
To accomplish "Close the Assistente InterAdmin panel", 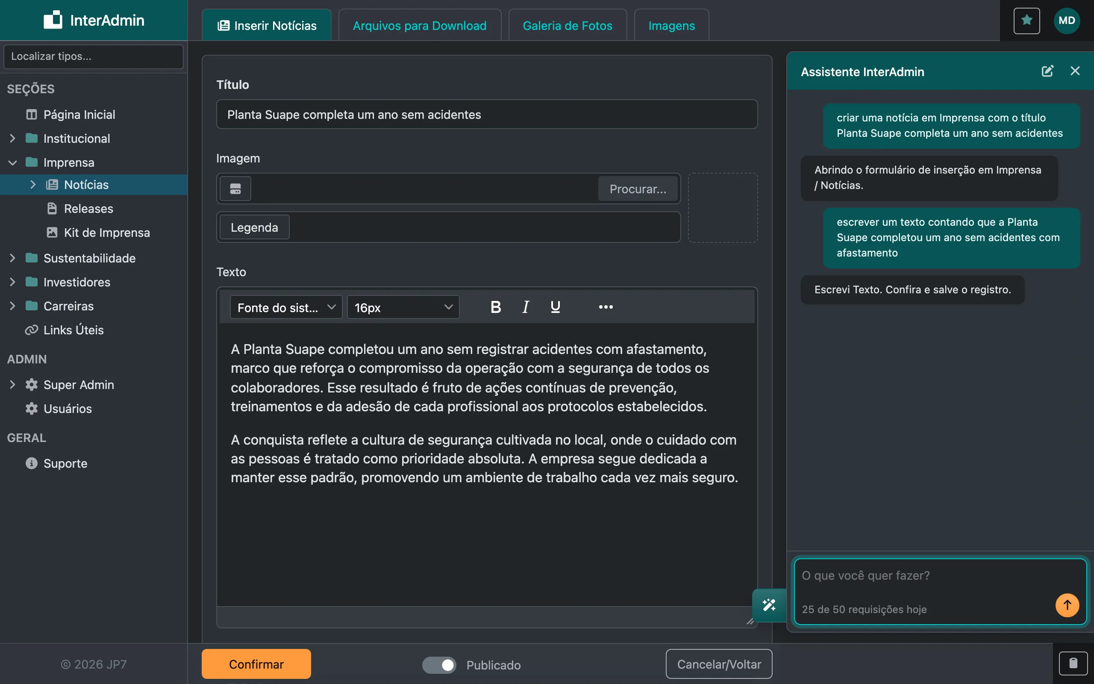I will 1075,71.
